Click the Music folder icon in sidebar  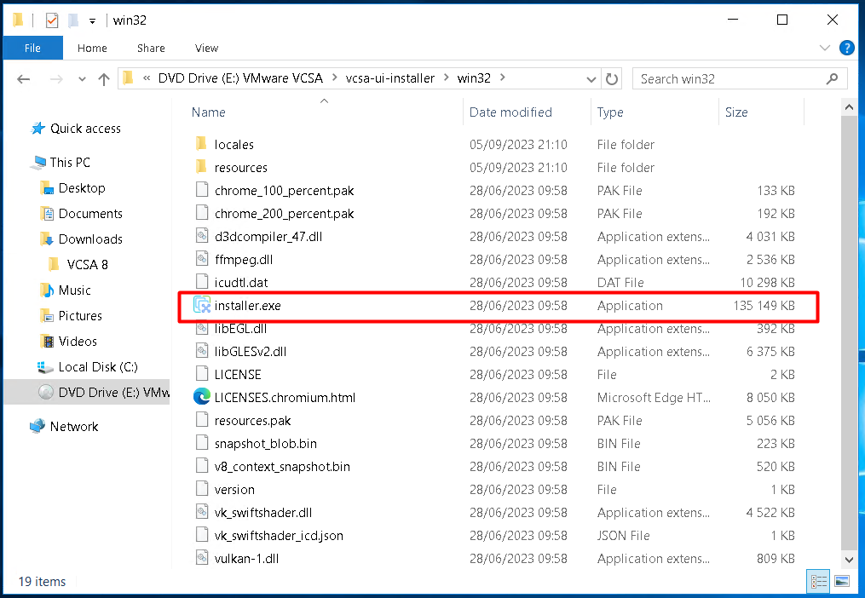tap(47, 290)
